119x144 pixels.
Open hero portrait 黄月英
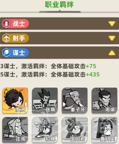pyautogui.click(x=104, y=130)
